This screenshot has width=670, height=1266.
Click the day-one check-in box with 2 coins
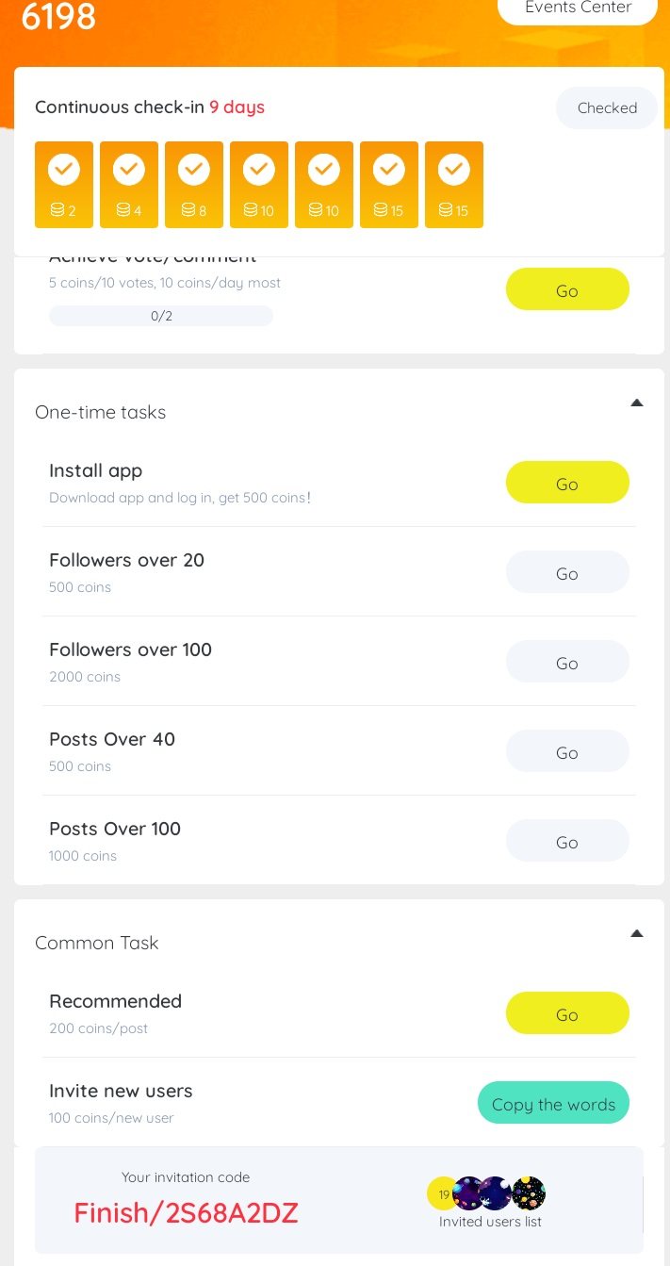click(64, 185)
